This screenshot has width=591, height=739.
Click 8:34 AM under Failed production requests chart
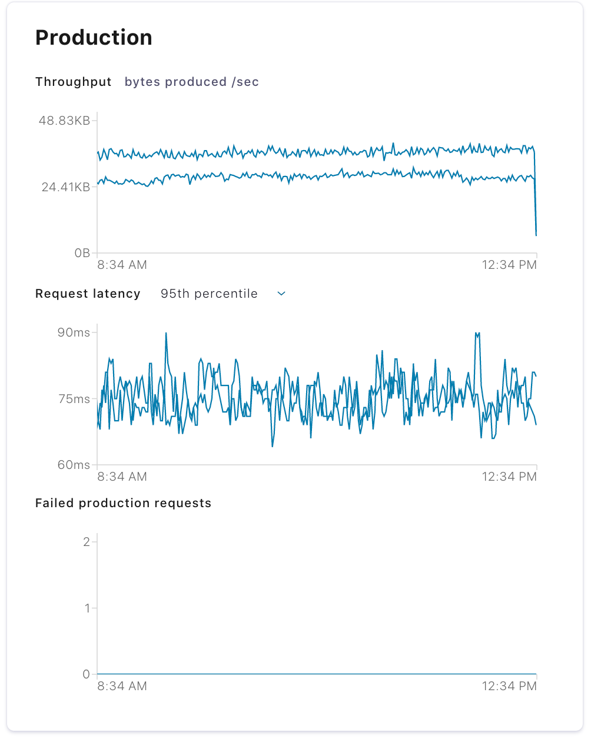[122, 686]
